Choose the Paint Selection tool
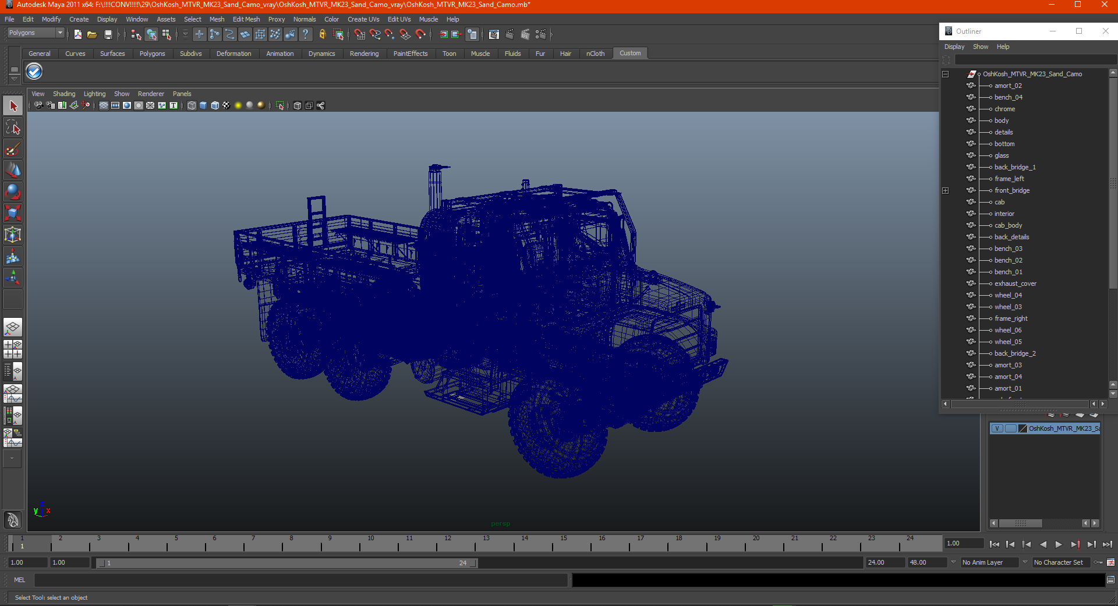 coord(13,149)
